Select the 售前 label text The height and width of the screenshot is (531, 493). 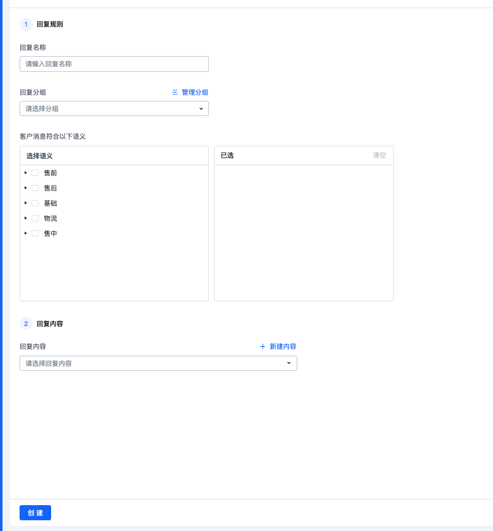(50, 173)
